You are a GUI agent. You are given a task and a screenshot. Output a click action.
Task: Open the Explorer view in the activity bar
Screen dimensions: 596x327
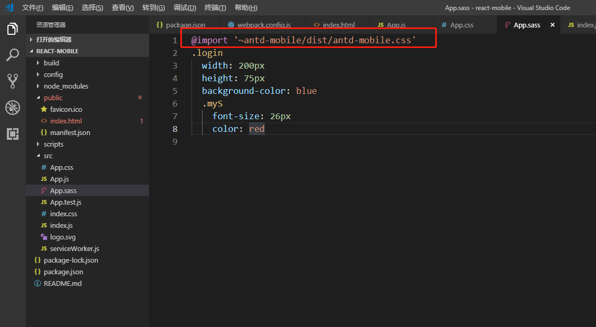tap(13, 29)
